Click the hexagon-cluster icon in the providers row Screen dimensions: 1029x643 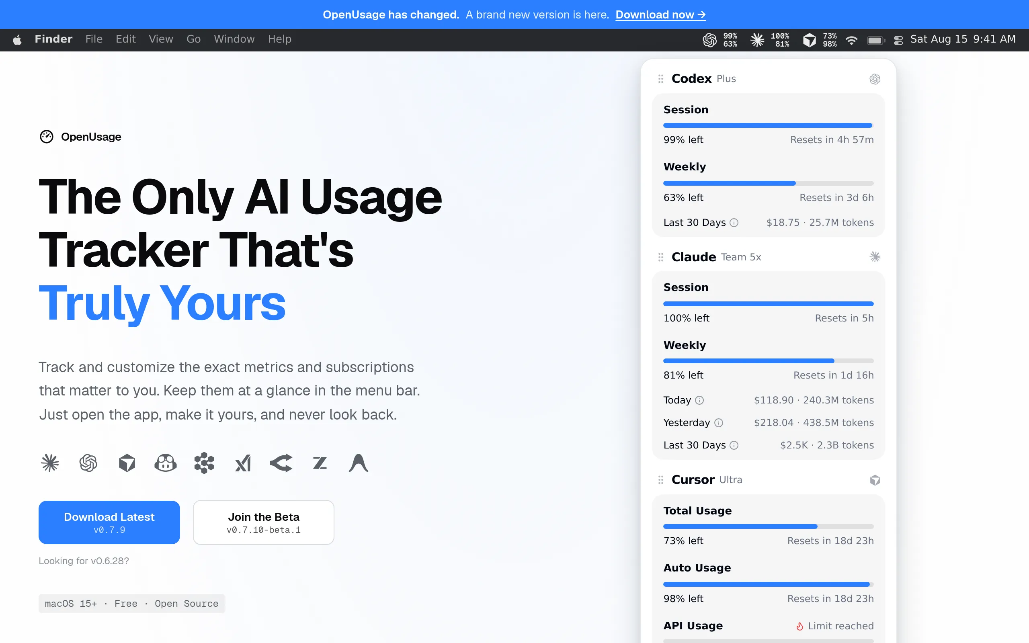click(204, 463)
